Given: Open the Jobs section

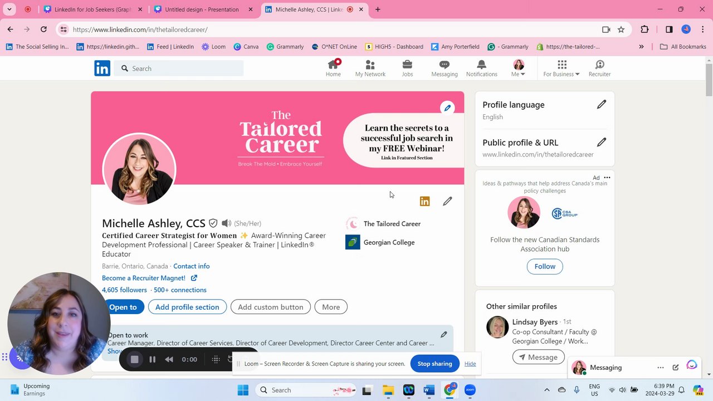Looking at the screenshot, I should [407, 69].
